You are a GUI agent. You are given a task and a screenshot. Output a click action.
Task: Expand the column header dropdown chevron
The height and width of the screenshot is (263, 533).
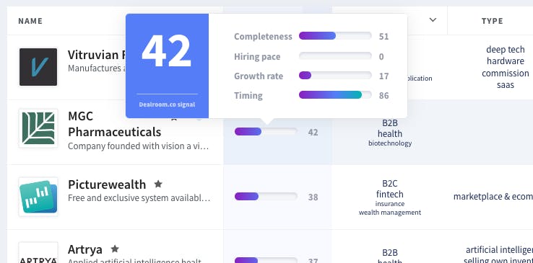click(x=433, y=20)
